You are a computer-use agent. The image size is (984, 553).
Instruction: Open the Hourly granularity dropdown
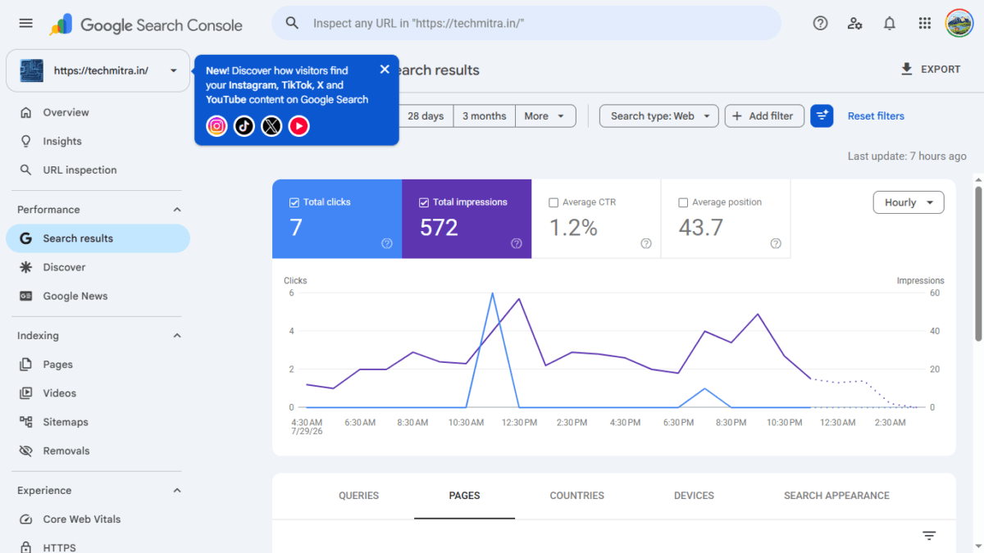coord(909,202)
